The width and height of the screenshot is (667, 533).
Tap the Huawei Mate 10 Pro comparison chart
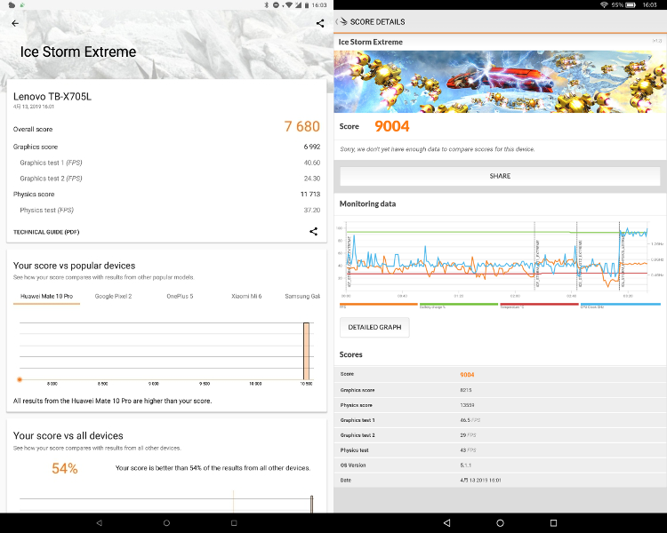coord(166,353)
